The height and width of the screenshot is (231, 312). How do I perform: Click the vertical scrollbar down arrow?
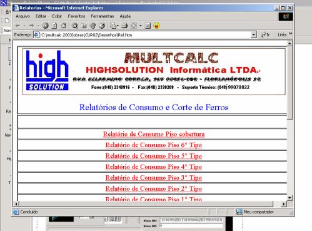point(289,198)
